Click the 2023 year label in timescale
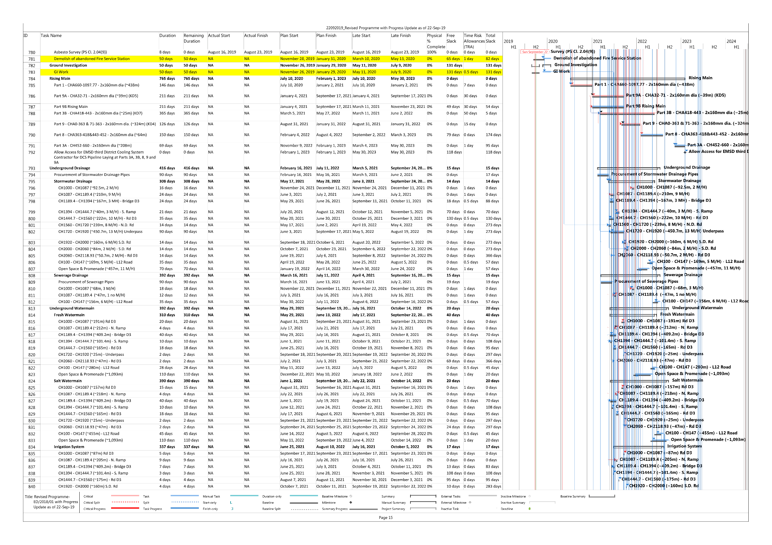Screen dimensions: 772x545 (x=687, y=42)
